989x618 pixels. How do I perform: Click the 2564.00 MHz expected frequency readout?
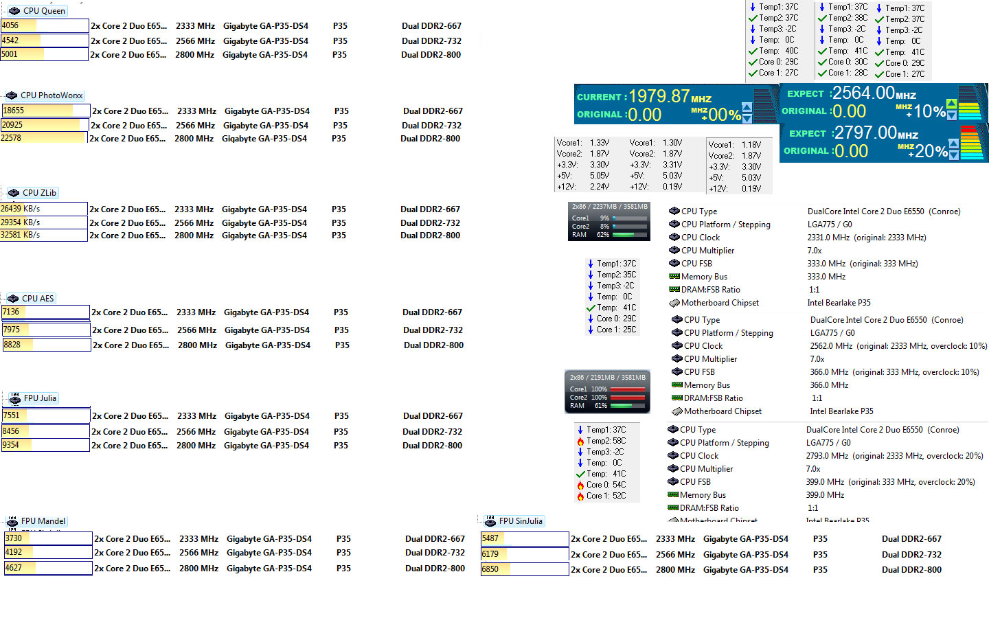click(874, 93)
